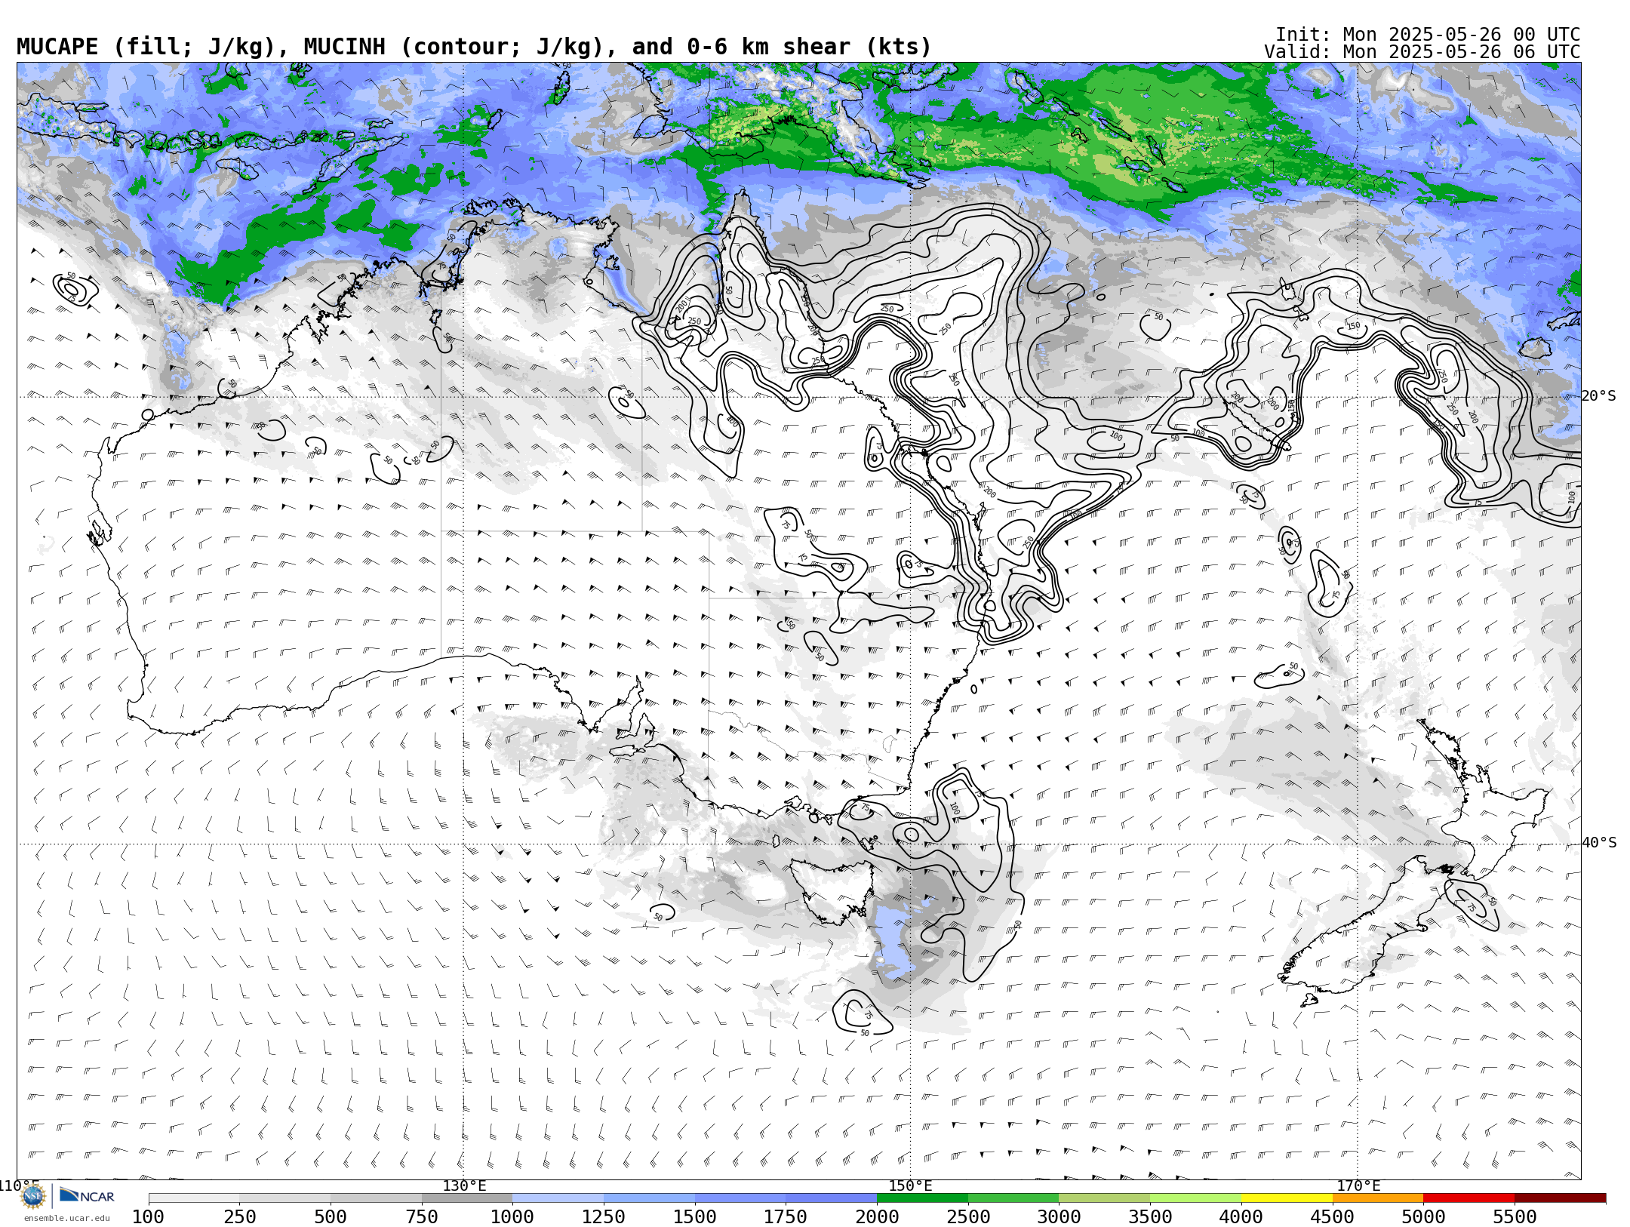Click the NSF circular logo
1630x1227 pixels.
coord(33,1195)
